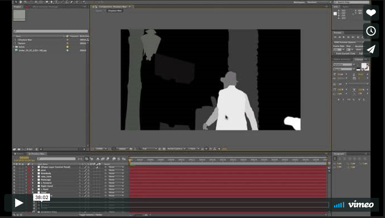Select the Selection tool in the toolbar
Viewport: 385px width, 218px height.
pos(16,2)
